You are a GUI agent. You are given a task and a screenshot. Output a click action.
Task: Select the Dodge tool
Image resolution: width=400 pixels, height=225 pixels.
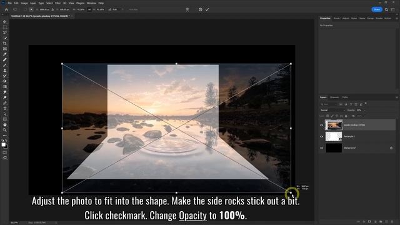pyautogui.click(x=4, y=97)
